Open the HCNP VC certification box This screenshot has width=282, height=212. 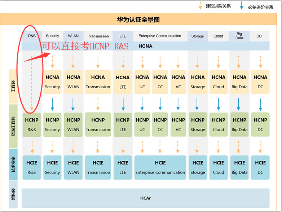pos(178,125)
